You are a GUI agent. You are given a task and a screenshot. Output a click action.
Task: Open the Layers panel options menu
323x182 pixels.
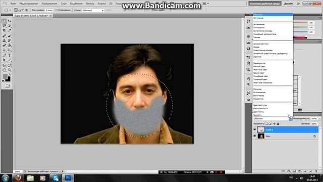[x=319, y=114]
